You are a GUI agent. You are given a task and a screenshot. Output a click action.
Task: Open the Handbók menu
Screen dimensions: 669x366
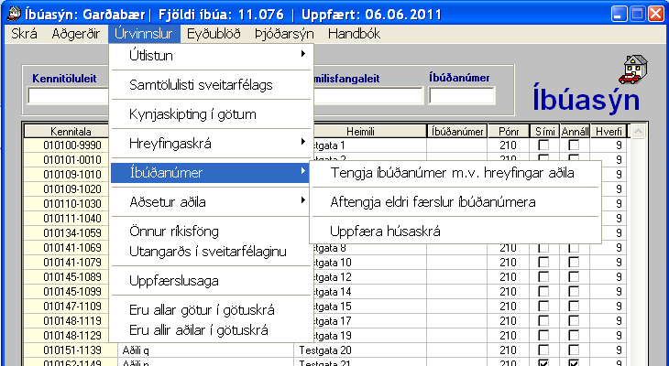[354, 34]
